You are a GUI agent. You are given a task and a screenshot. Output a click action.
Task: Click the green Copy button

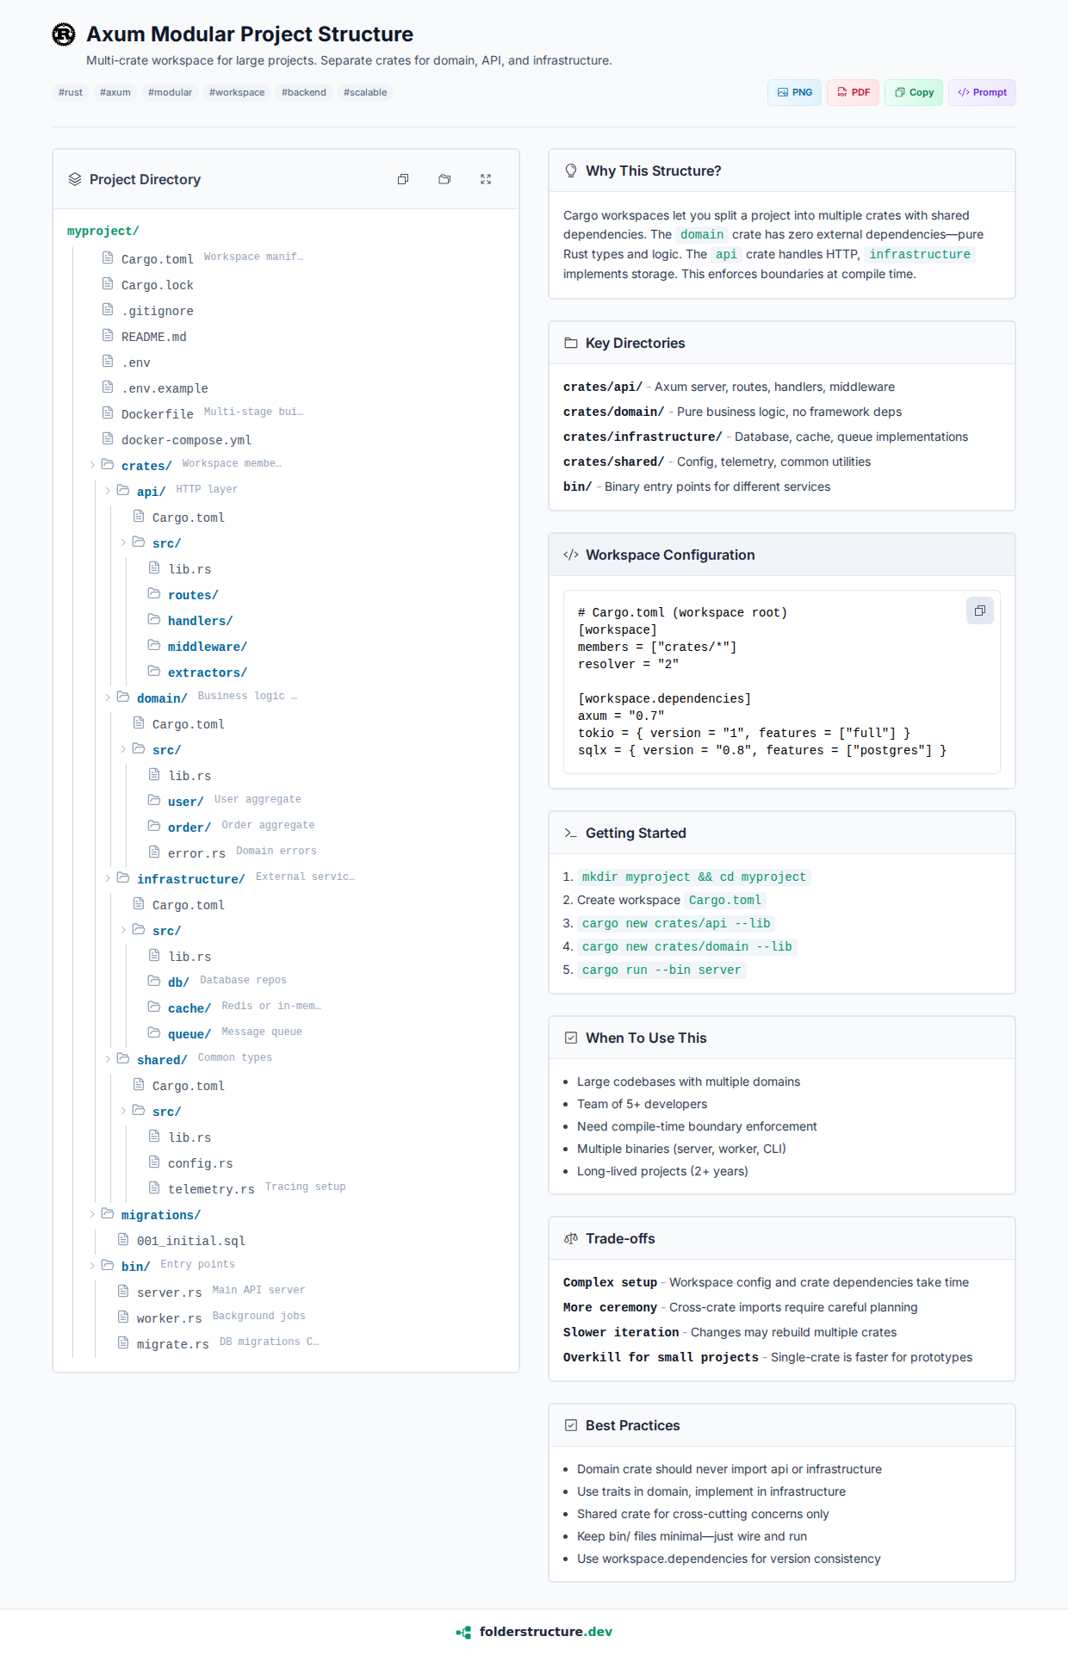click(914, 92)
